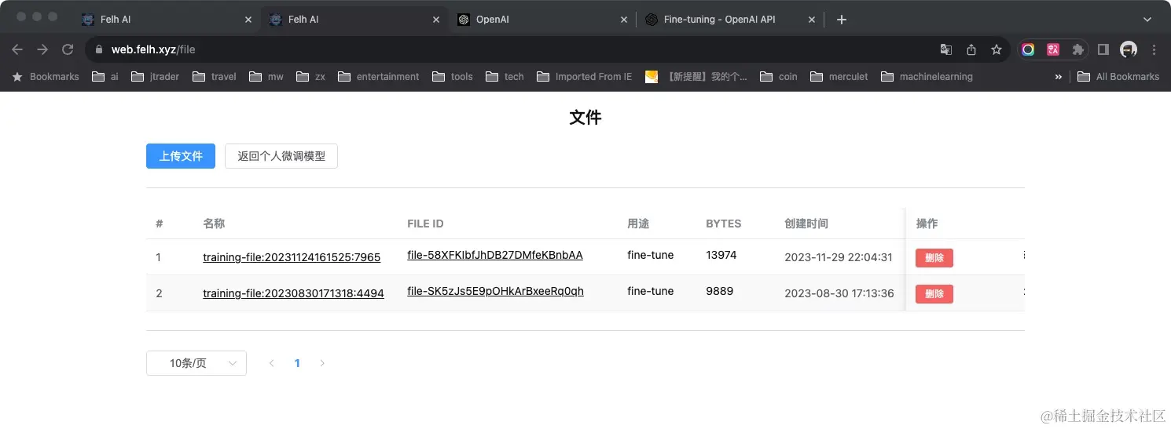Click the 13974 bytes cell

tap(721, 255)
